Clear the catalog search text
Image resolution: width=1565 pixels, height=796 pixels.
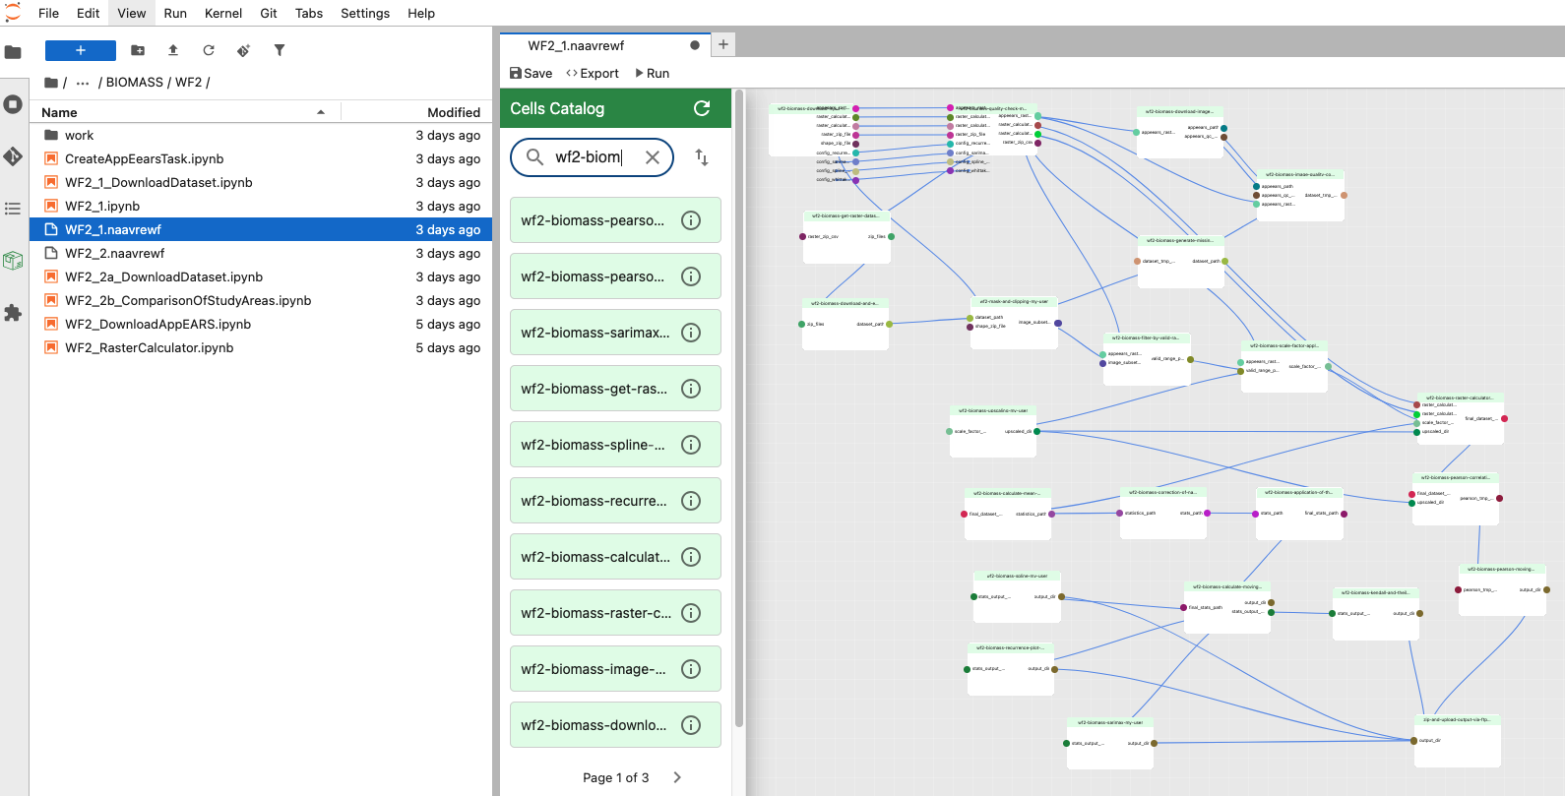[652, 157]
